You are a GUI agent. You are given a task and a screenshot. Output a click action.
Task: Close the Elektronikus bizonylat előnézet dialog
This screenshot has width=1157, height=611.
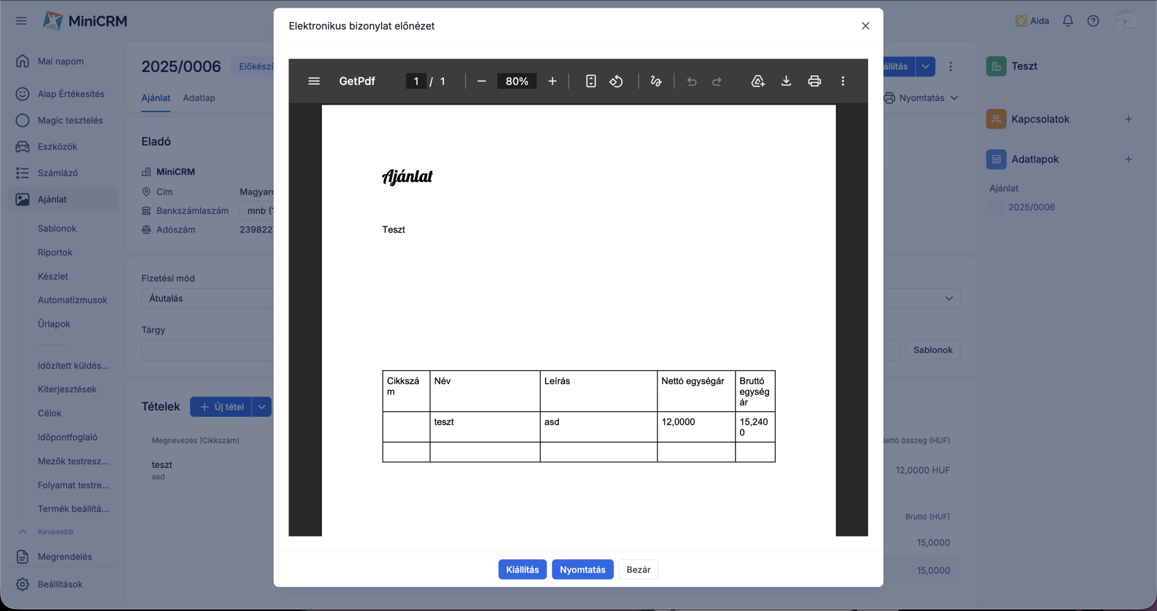(865, 26)
